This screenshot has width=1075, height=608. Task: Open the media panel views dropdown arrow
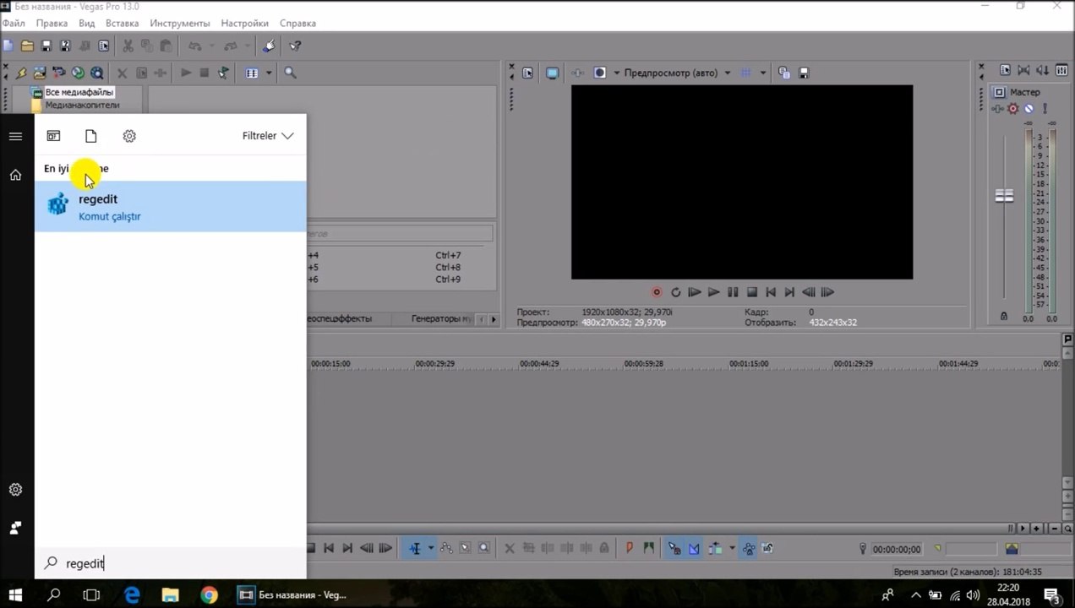[269, 73]
